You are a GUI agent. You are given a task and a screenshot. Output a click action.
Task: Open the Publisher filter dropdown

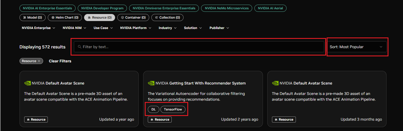[219, 28]
